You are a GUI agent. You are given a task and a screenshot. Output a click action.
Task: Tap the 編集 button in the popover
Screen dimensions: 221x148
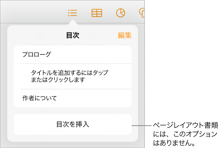pyautogui.click(x=125, y=35)
